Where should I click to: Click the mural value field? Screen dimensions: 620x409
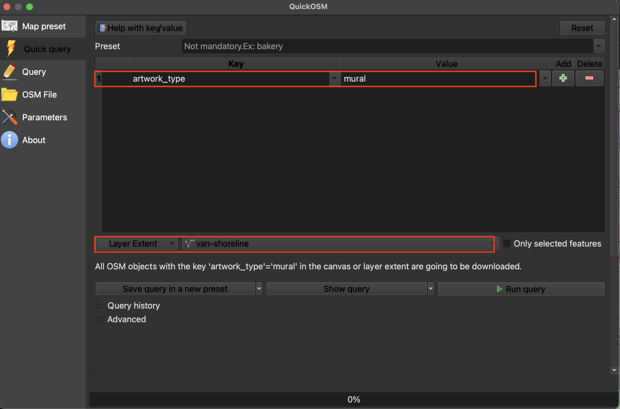[x=440, y=78]
